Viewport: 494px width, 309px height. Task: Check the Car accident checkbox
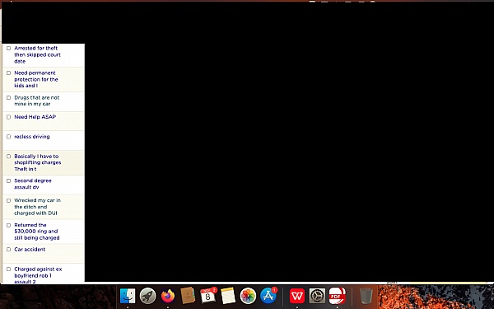(9, 250)
